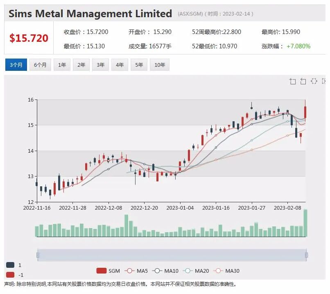Click the zoom reset back icon

click(303, 81)
